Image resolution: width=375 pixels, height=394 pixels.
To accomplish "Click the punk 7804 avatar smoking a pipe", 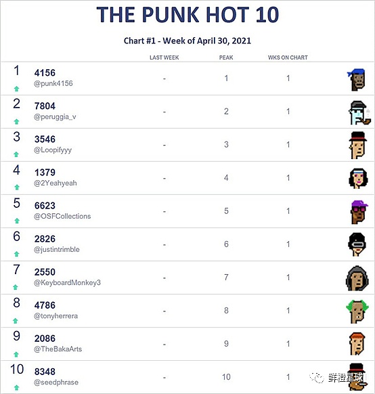I will (359, 113).
